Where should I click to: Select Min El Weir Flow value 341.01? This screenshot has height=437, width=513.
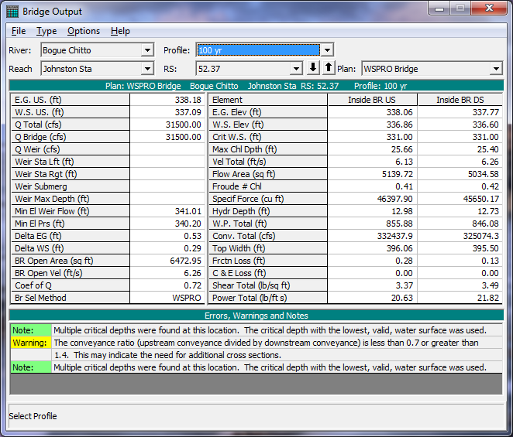(167, 211)
